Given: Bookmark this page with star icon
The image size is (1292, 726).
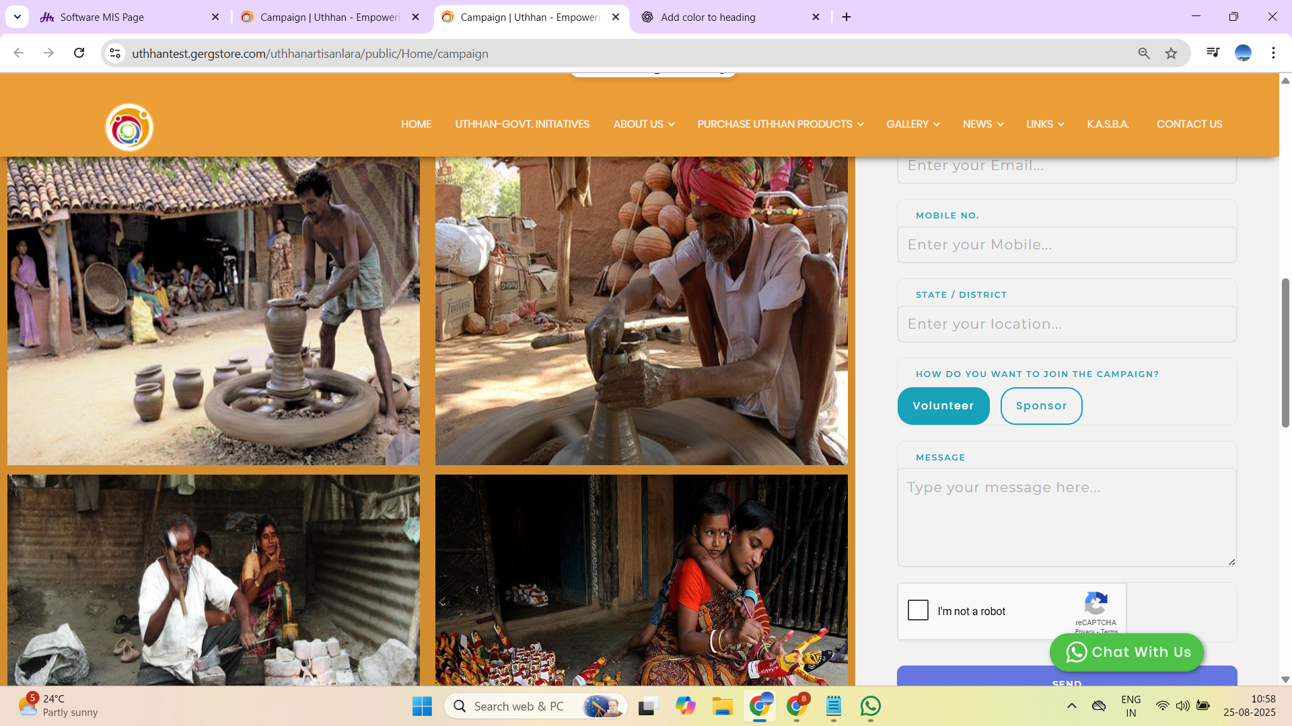Looking at the screenshot, I should tap(1172, 53).
